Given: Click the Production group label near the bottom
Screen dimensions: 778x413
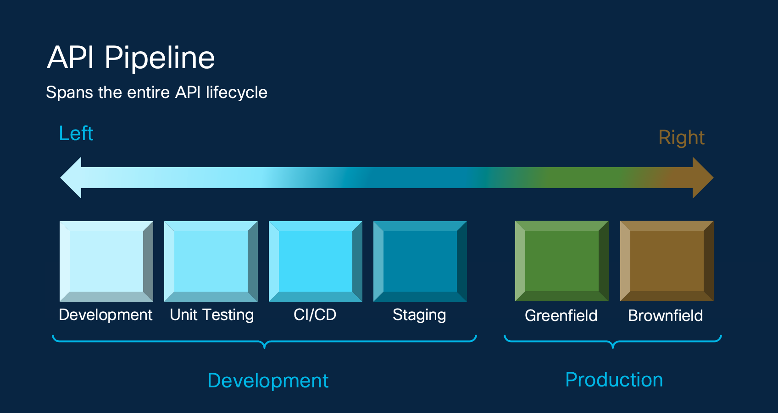Looking at the screenshot, I should (614, 379).
